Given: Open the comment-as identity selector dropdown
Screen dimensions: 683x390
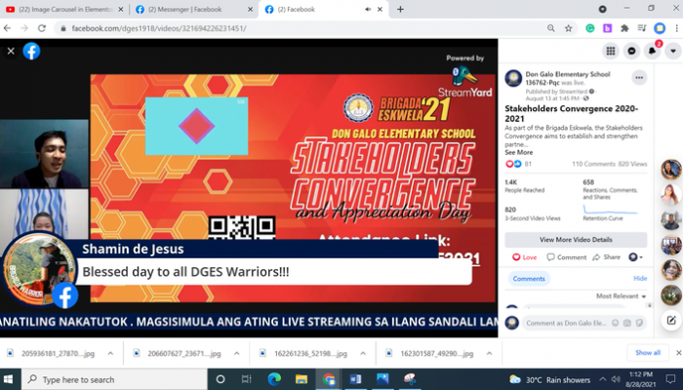Looking at the screenshot, I should (x=635, y=257).
